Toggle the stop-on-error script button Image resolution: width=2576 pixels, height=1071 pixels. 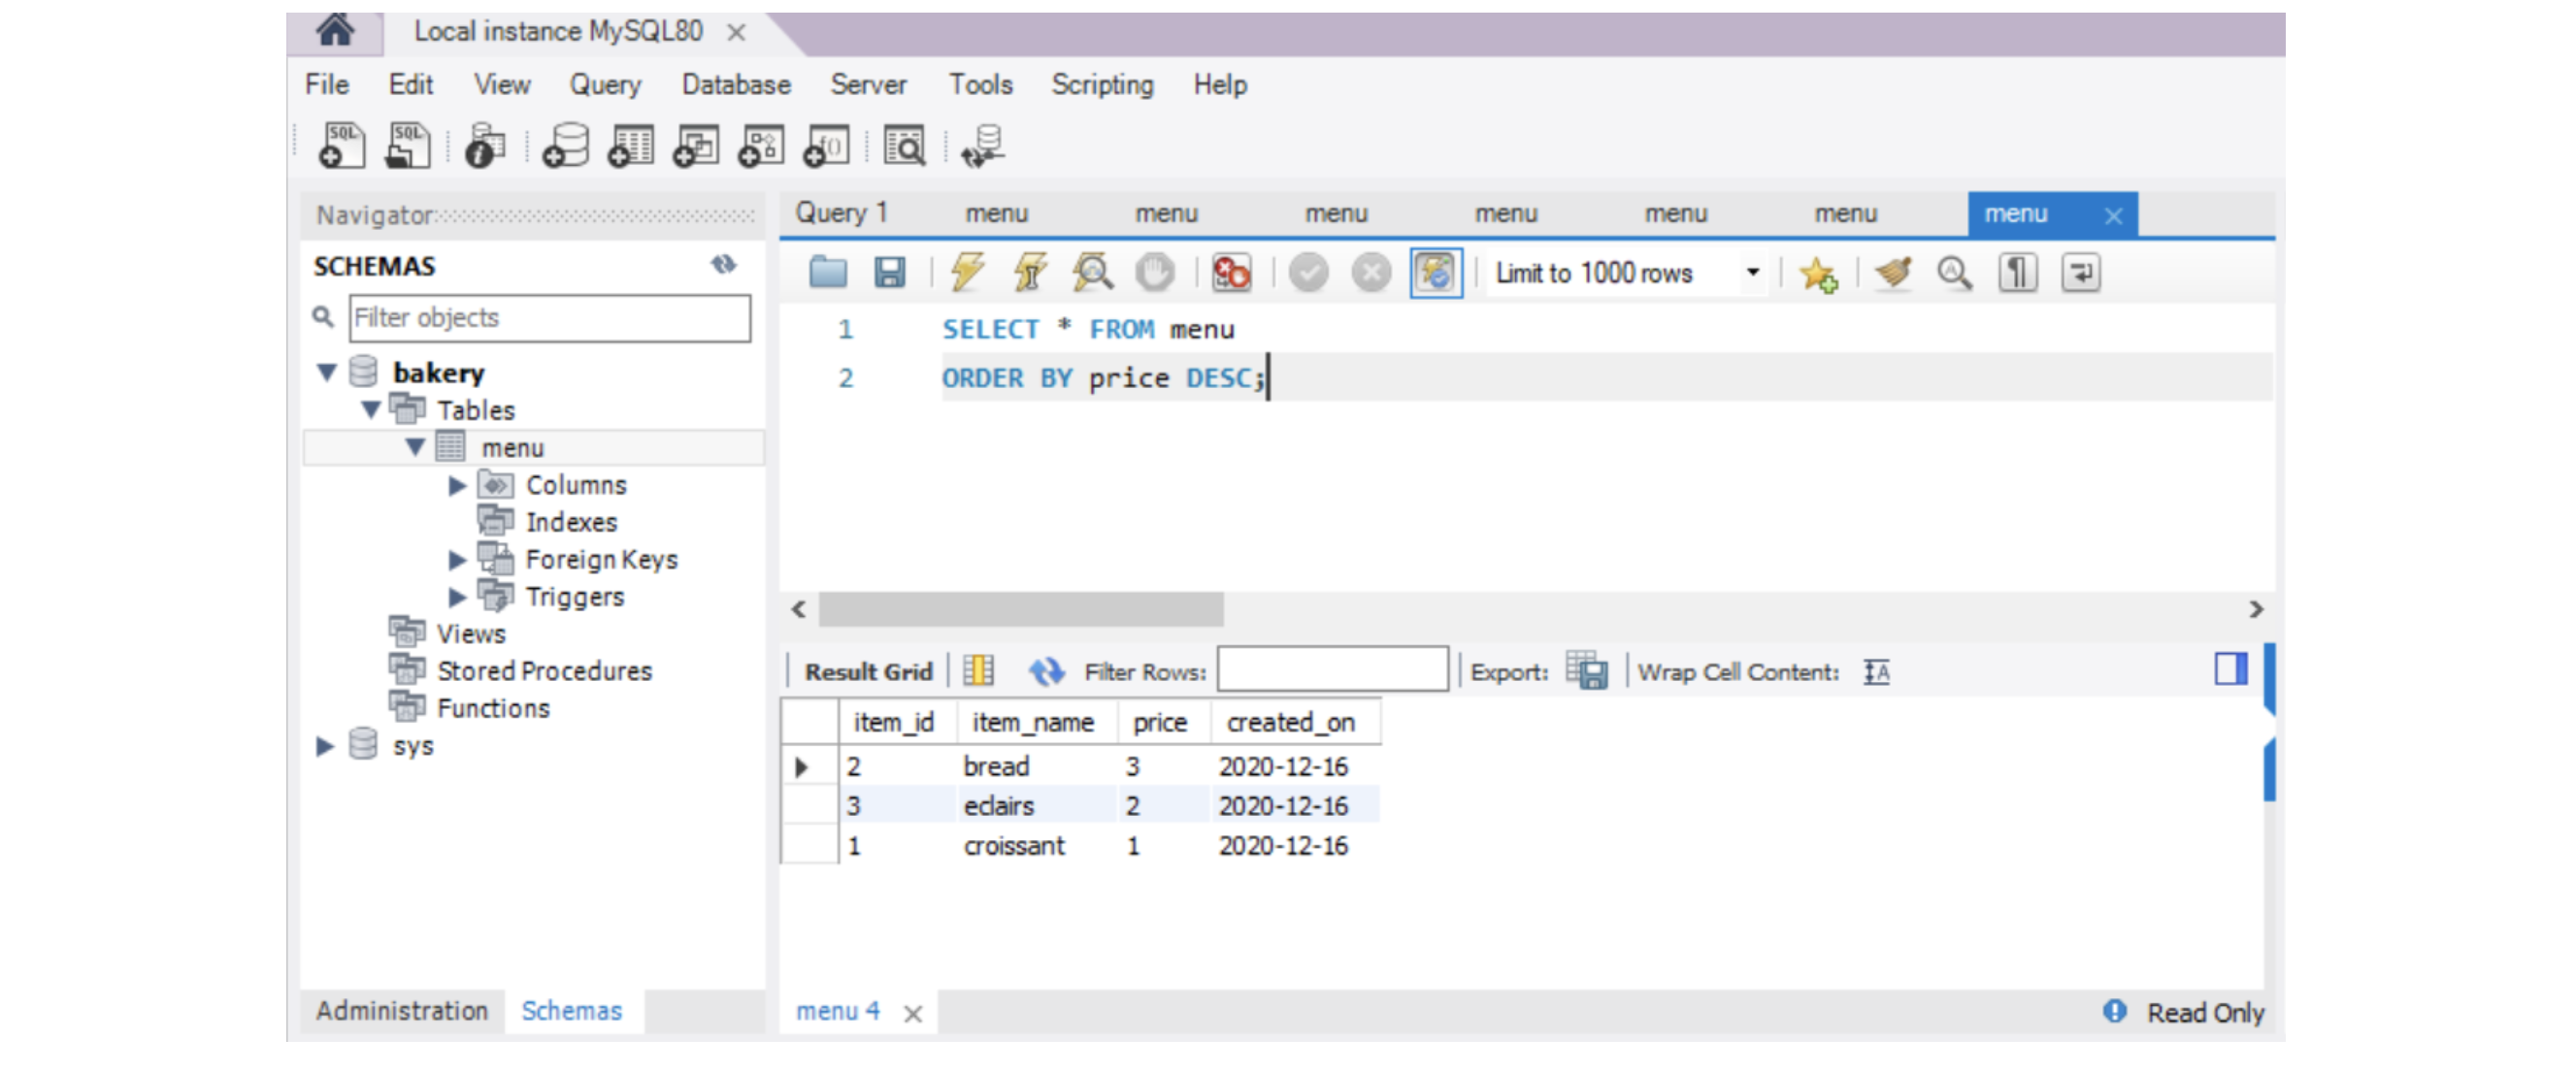[1231, 272]
